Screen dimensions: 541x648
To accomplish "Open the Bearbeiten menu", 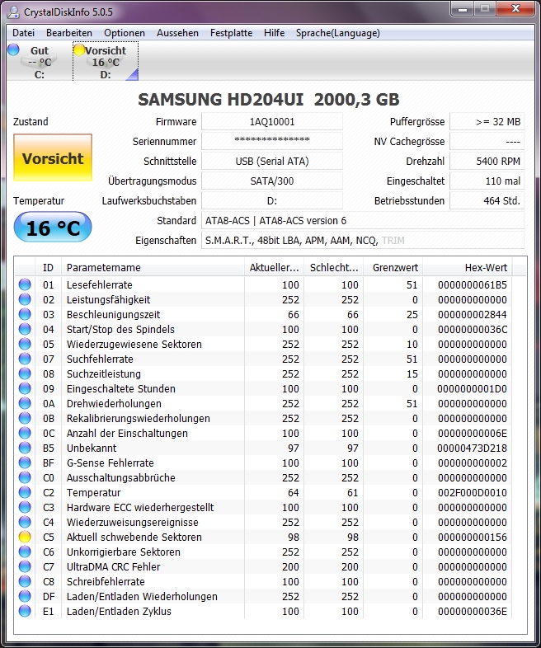I will (x=69, y=33).
